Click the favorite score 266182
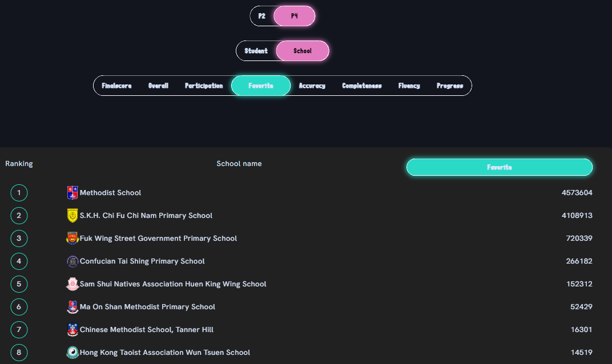The image size is (612, 364). [579, 261]
